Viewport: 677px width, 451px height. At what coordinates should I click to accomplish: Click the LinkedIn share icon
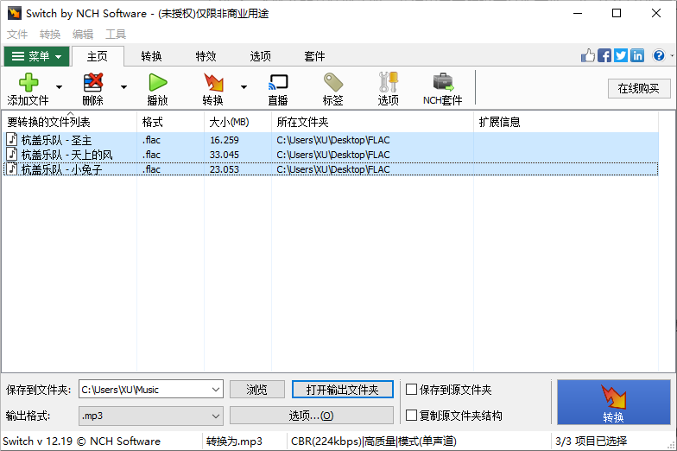(x=637, y=55)
